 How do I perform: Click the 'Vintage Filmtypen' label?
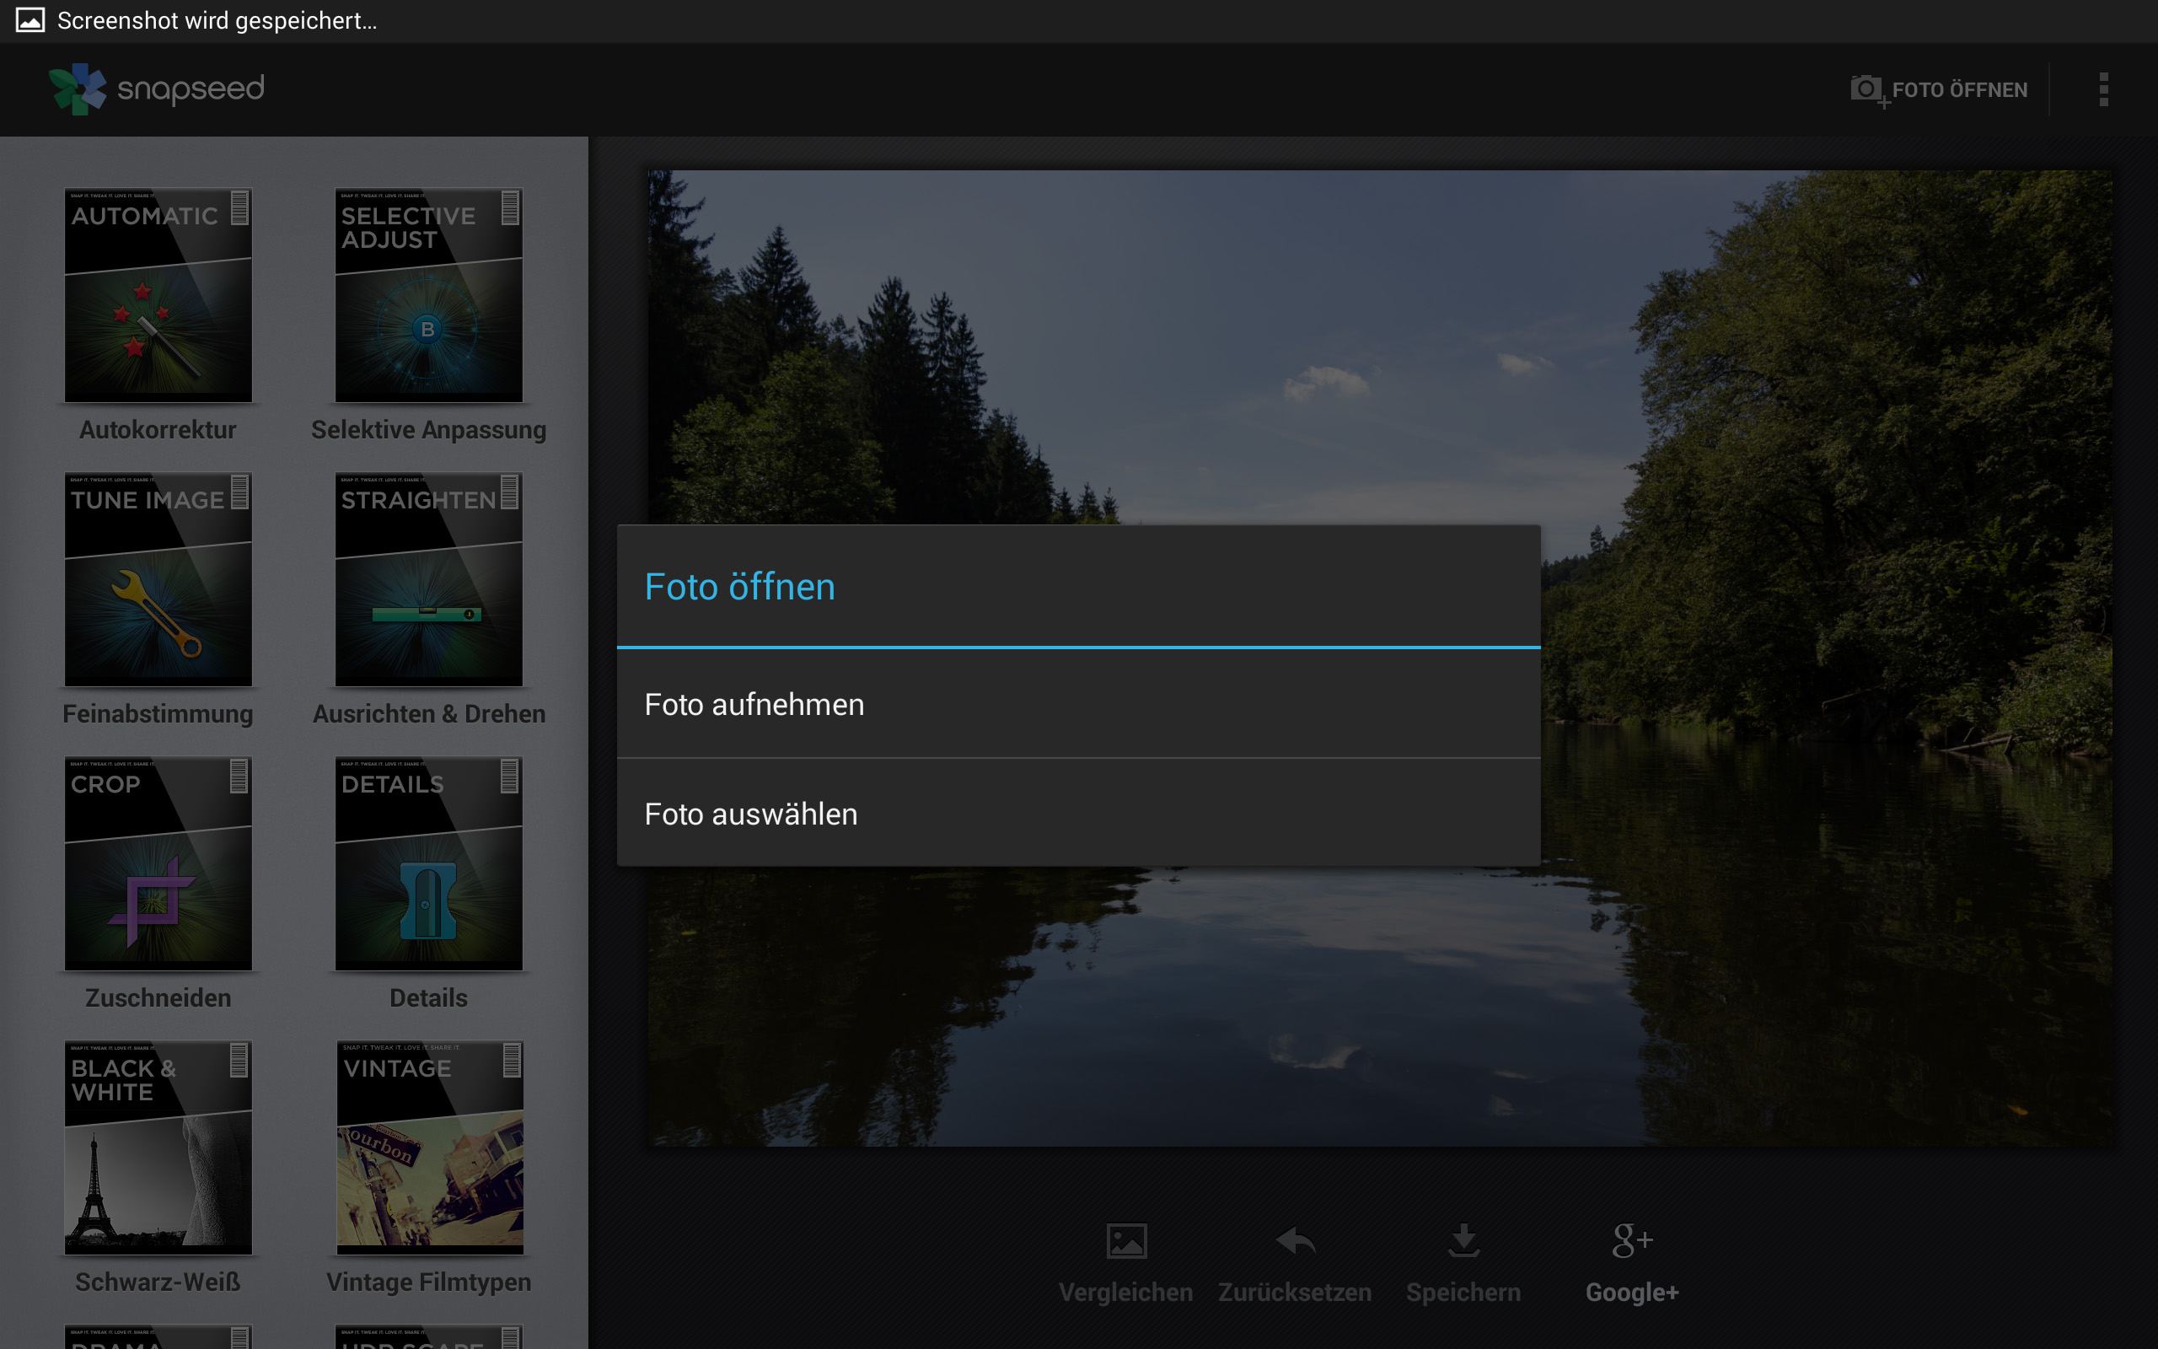pyautogui.click(x=428, y=1282)
